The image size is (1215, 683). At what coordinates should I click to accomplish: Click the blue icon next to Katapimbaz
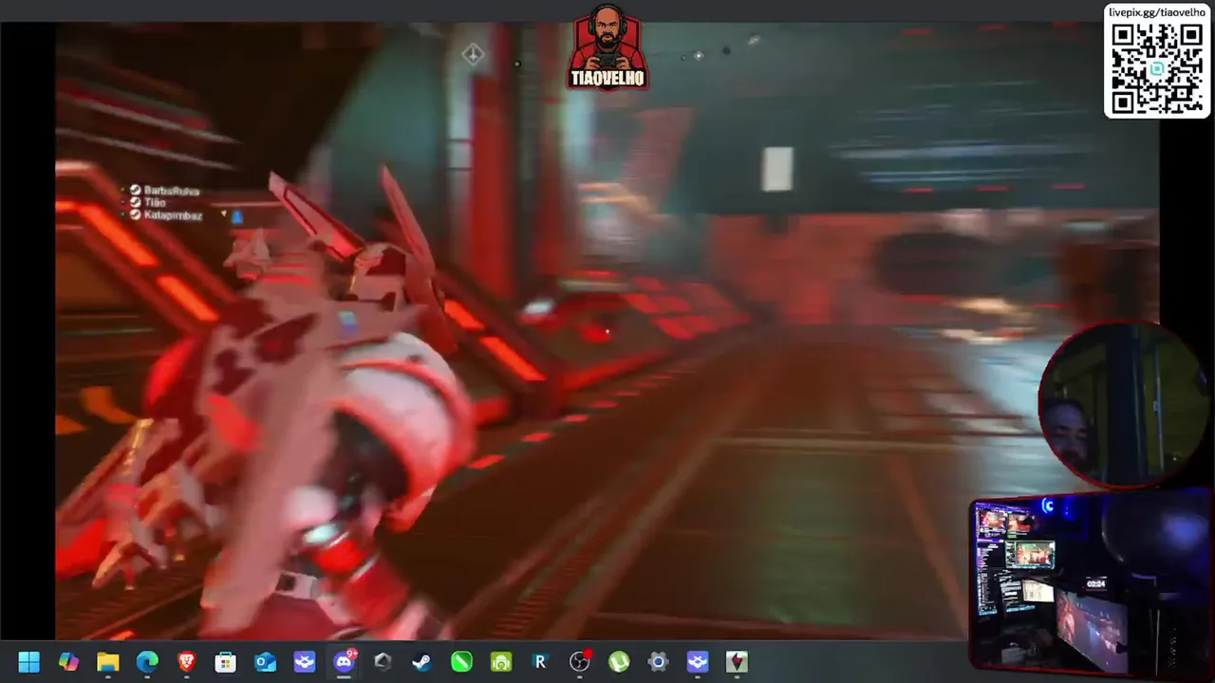coord(237,217)
